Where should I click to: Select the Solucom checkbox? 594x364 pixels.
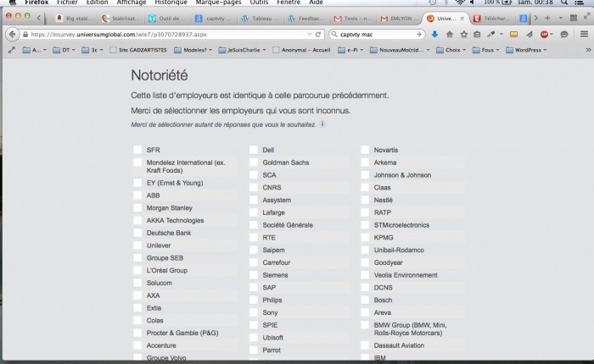click(x=137, y=283)
